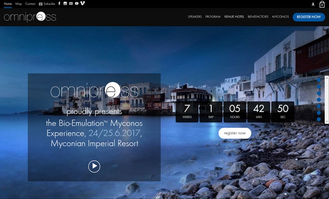Click the large omnipress logo in banner

[x=94, y=90]
